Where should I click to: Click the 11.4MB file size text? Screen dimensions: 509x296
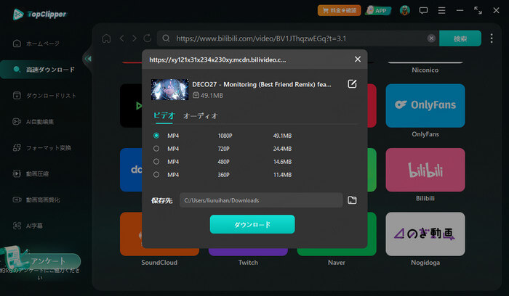point(282,175)
